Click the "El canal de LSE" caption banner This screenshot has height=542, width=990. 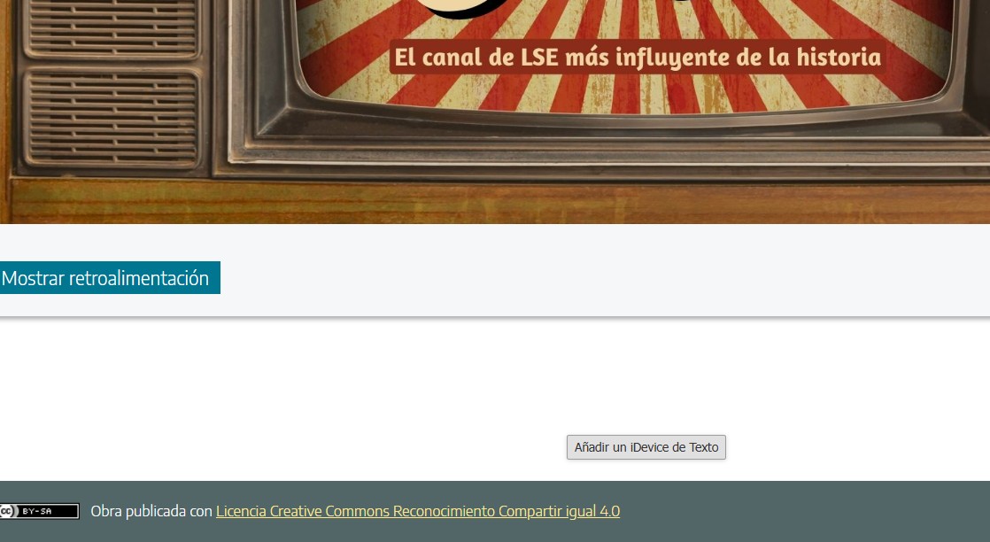point(638,58)
